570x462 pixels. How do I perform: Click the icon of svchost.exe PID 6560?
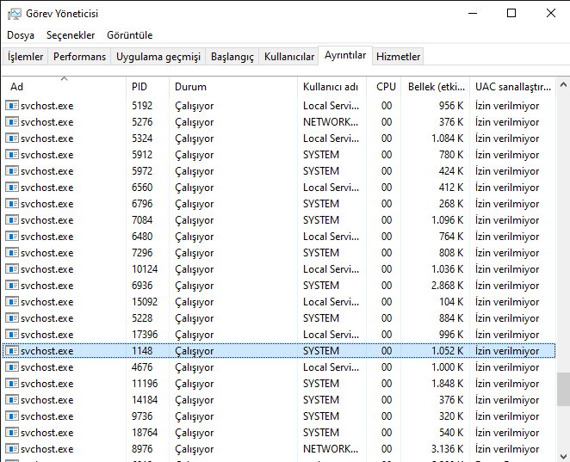point(12,187)
